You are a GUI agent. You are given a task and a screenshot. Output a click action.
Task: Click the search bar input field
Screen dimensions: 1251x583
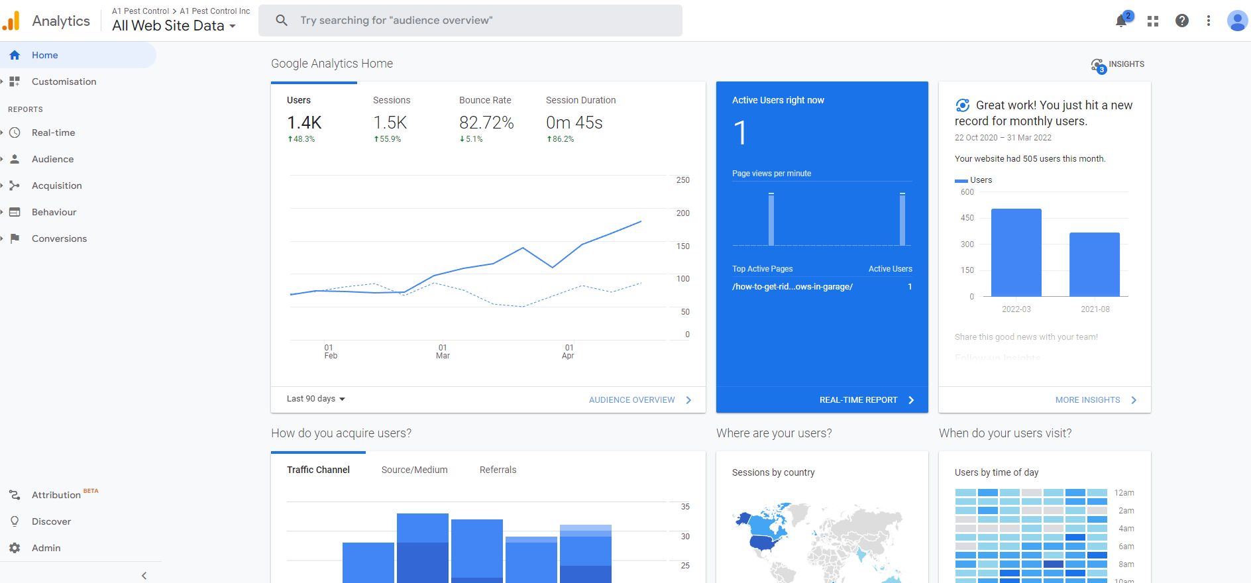(x=470, y=21)
